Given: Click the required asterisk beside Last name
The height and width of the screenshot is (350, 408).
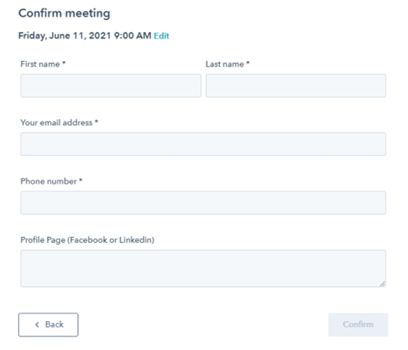Looking at the screenshot, I should point(248,62).
